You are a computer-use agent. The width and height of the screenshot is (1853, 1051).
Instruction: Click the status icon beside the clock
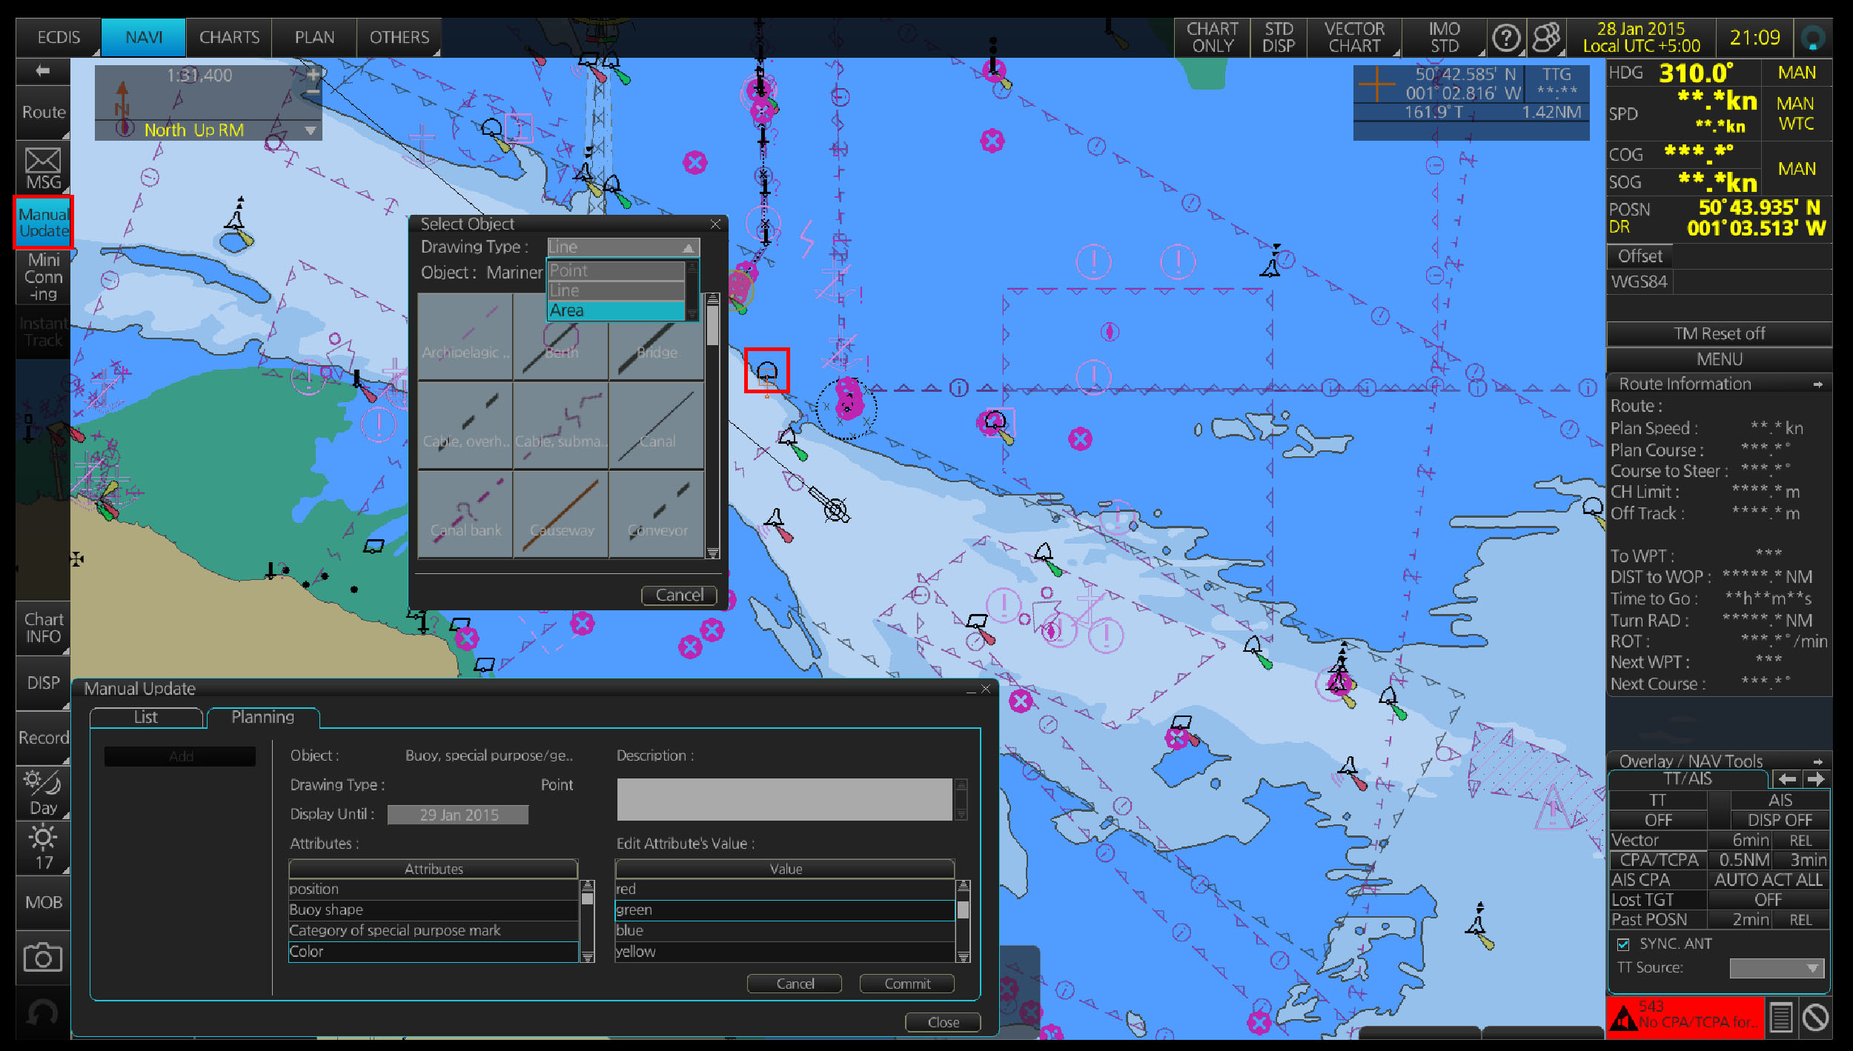(x=1813, y=37)
